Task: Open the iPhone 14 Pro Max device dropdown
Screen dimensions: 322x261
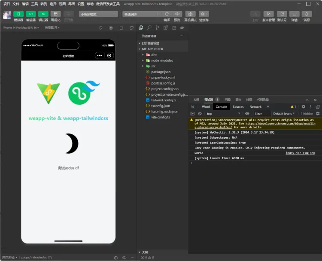Action: click(x=21, y=27)
